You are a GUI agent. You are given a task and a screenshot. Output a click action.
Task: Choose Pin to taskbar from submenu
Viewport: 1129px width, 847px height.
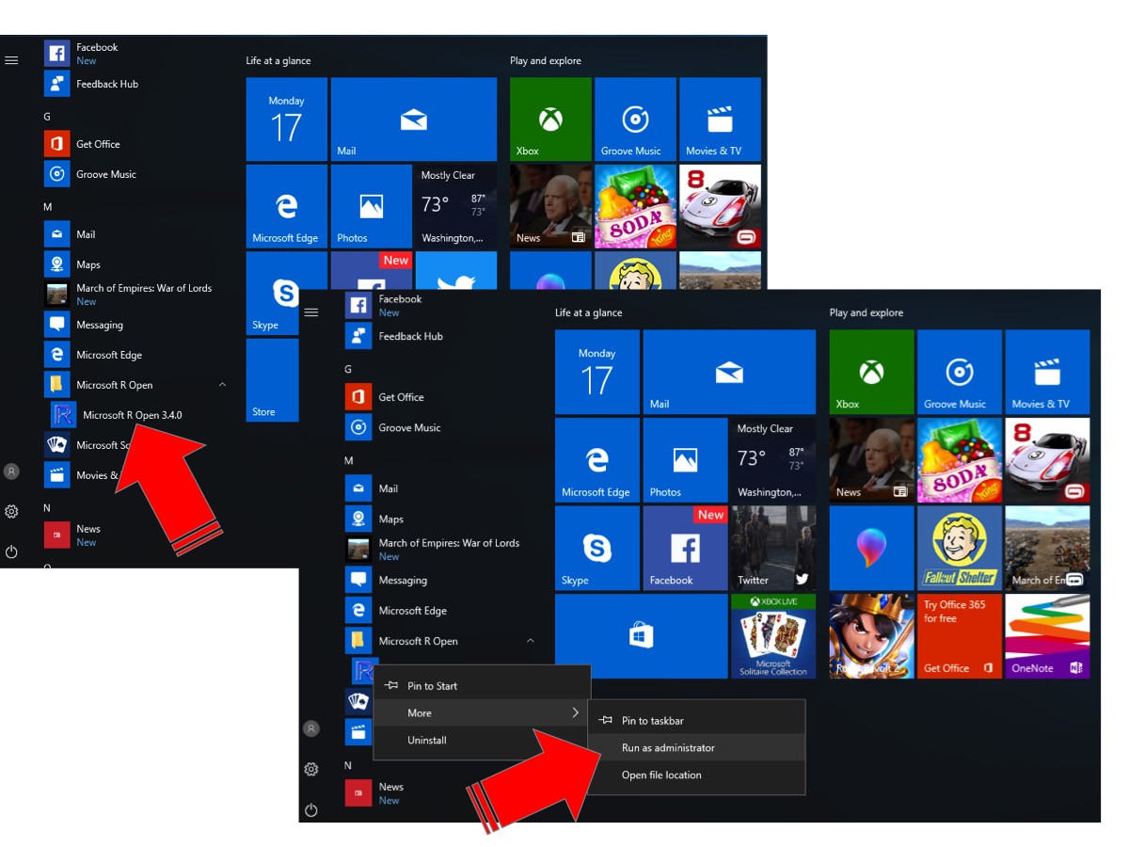652,721
